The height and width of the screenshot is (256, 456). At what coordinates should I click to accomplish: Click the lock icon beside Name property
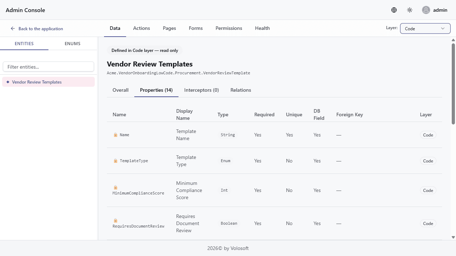coord(115,135)
